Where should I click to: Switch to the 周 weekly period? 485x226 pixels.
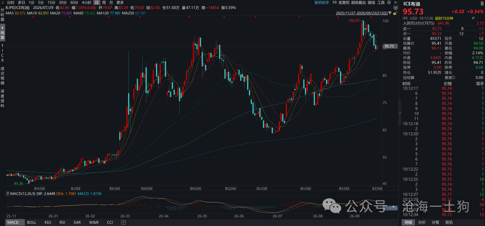[104, 2]
